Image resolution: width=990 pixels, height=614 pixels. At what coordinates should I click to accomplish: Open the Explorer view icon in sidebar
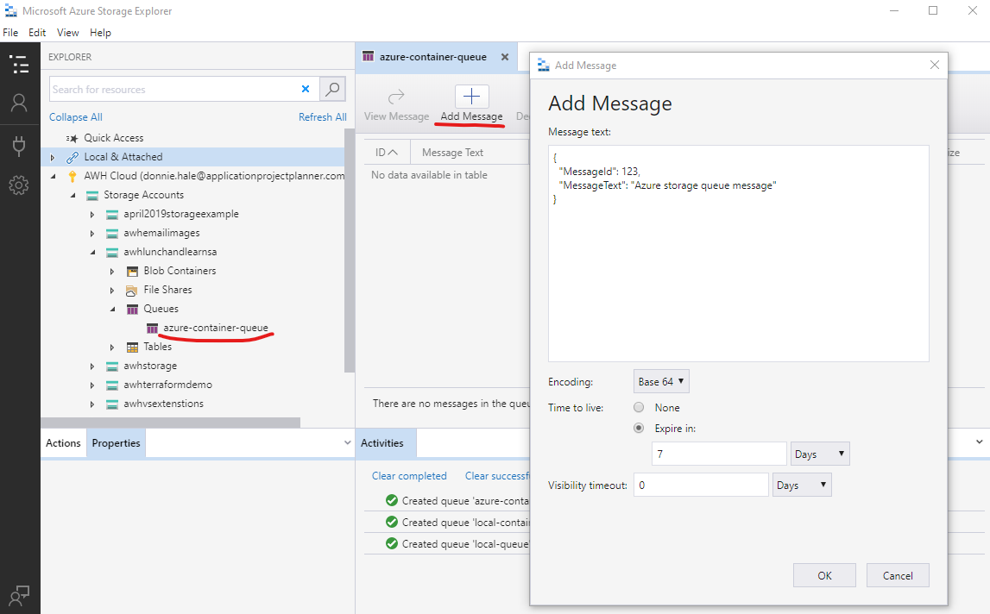tap(20, 64)
